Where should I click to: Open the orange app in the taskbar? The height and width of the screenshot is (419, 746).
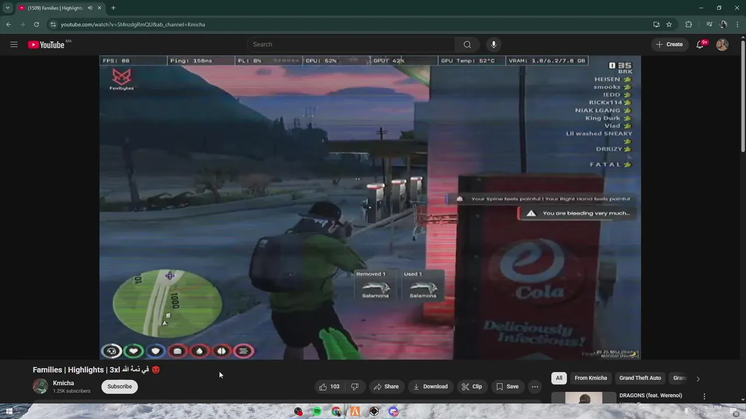(355, 411)
